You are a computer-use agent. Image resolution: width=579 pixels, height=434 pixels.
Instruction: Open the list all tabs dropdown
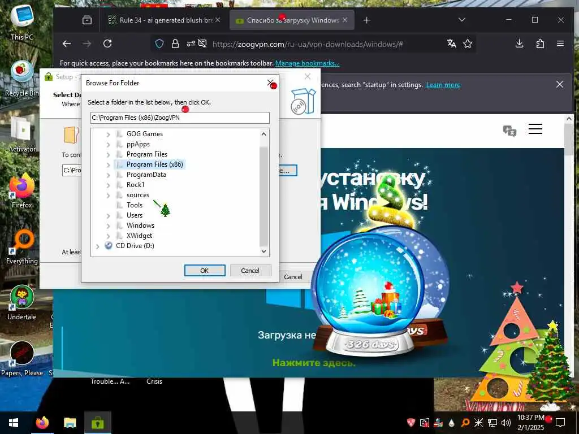click(461, 20)
